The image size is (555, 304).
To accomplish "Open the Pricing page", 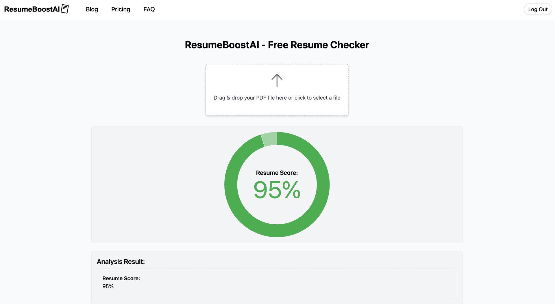I will point(121,9).
